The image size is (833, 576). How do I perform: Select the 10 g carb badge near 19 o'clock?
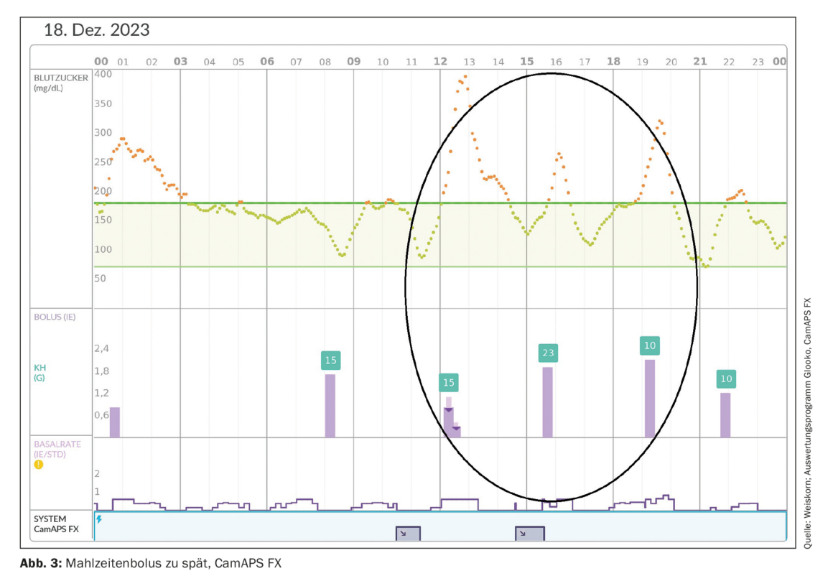649,345
